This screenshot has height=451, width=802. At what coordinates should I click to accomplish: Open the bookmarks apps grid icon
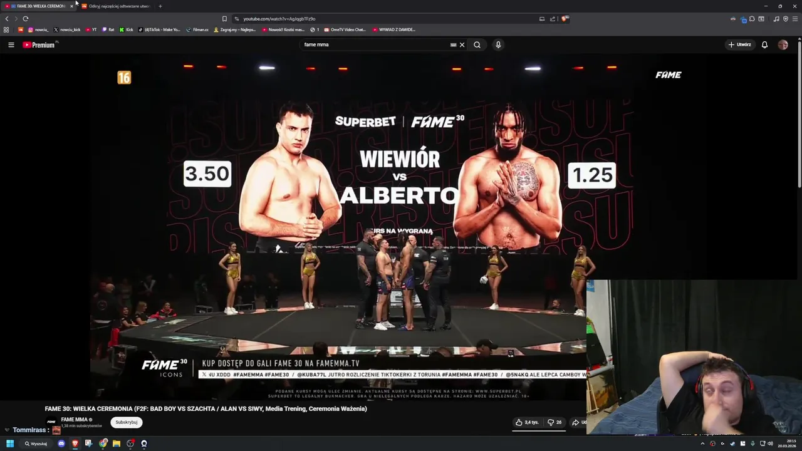pyautogui.click(x=6, y=29)
